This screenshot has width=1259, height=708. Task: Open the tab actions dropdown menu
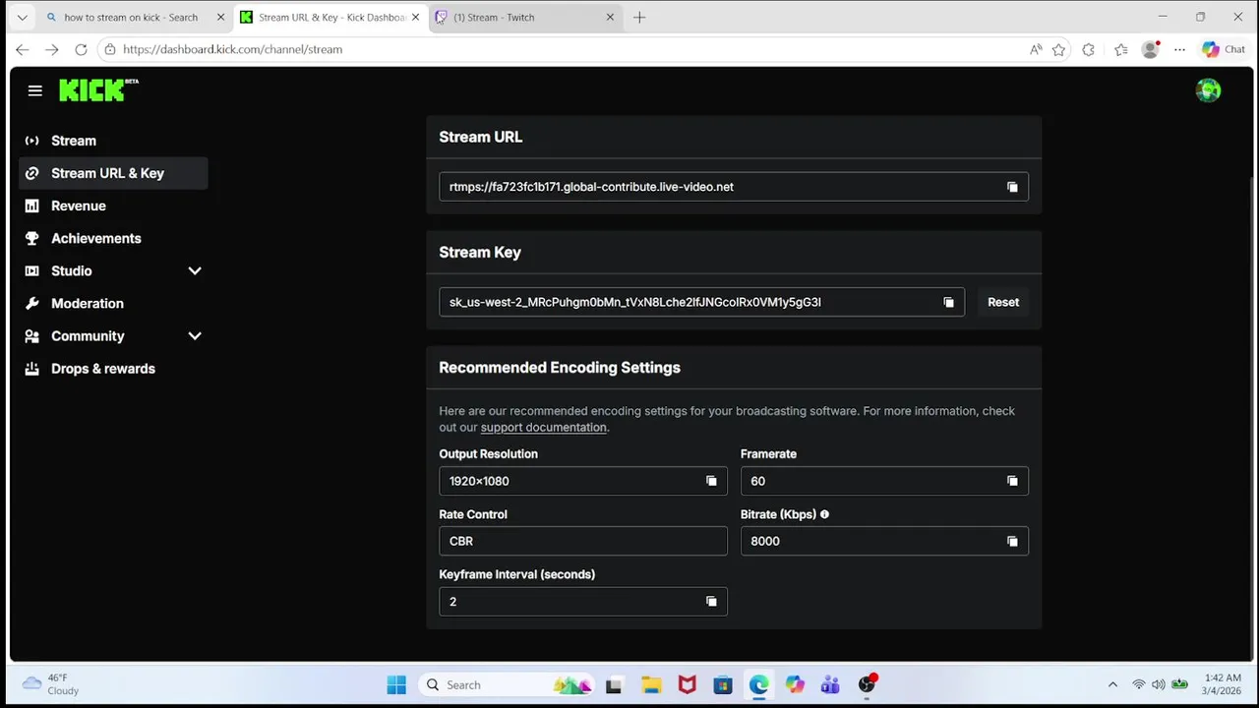coord(22,17)
